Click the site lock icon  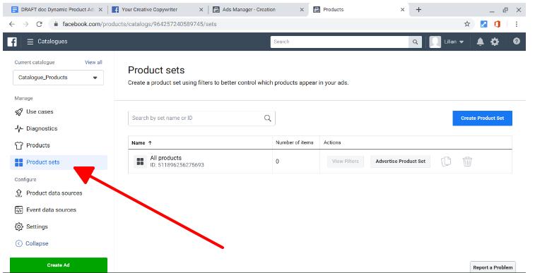[x=56, y=24]
